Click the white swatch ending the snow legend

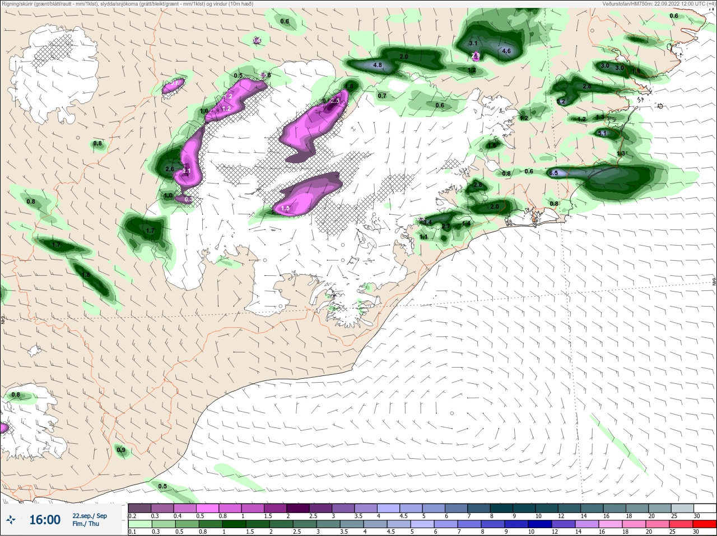click(x=705, y=508)
